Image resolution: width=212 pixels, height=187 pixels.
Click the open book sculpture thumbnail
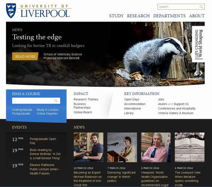click(x=190, y=147)
